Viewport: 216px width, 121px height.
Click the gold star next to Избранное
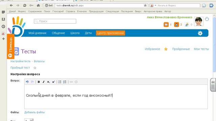[166, 49]
